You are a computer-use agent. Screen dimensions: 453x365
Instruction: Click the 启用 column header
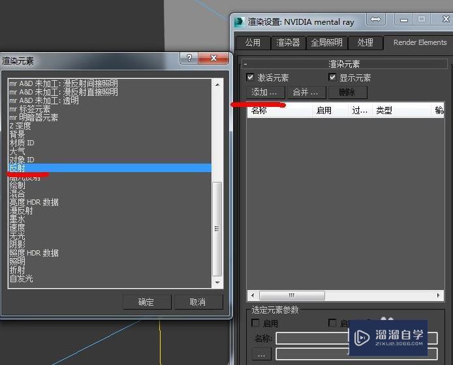click(x=330, y=110)
